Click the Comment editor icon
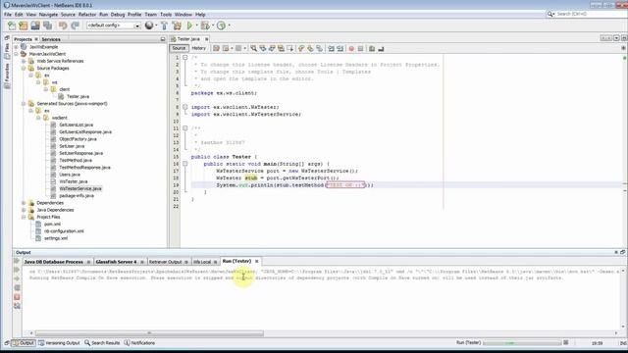 372,48
